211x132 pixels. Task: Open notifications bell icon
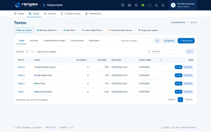(163, 5)
